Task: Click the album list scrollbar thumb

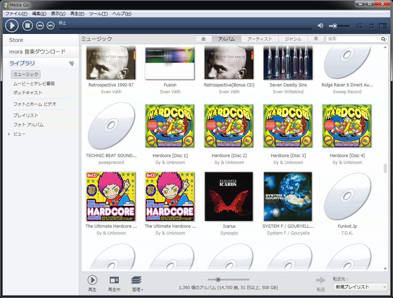Action: click(385, 168)
